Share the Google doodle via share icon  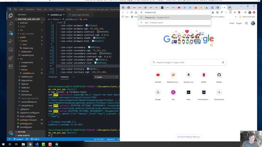tap(211, 45)
